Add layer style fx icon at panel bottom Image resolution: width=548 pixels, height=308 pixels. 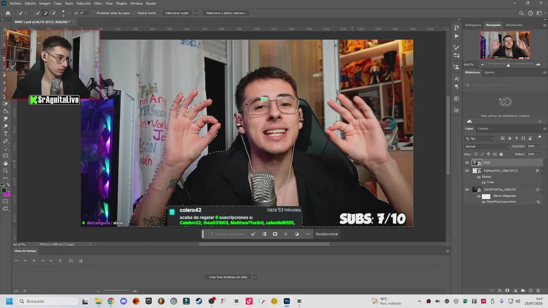coord(500,290)
